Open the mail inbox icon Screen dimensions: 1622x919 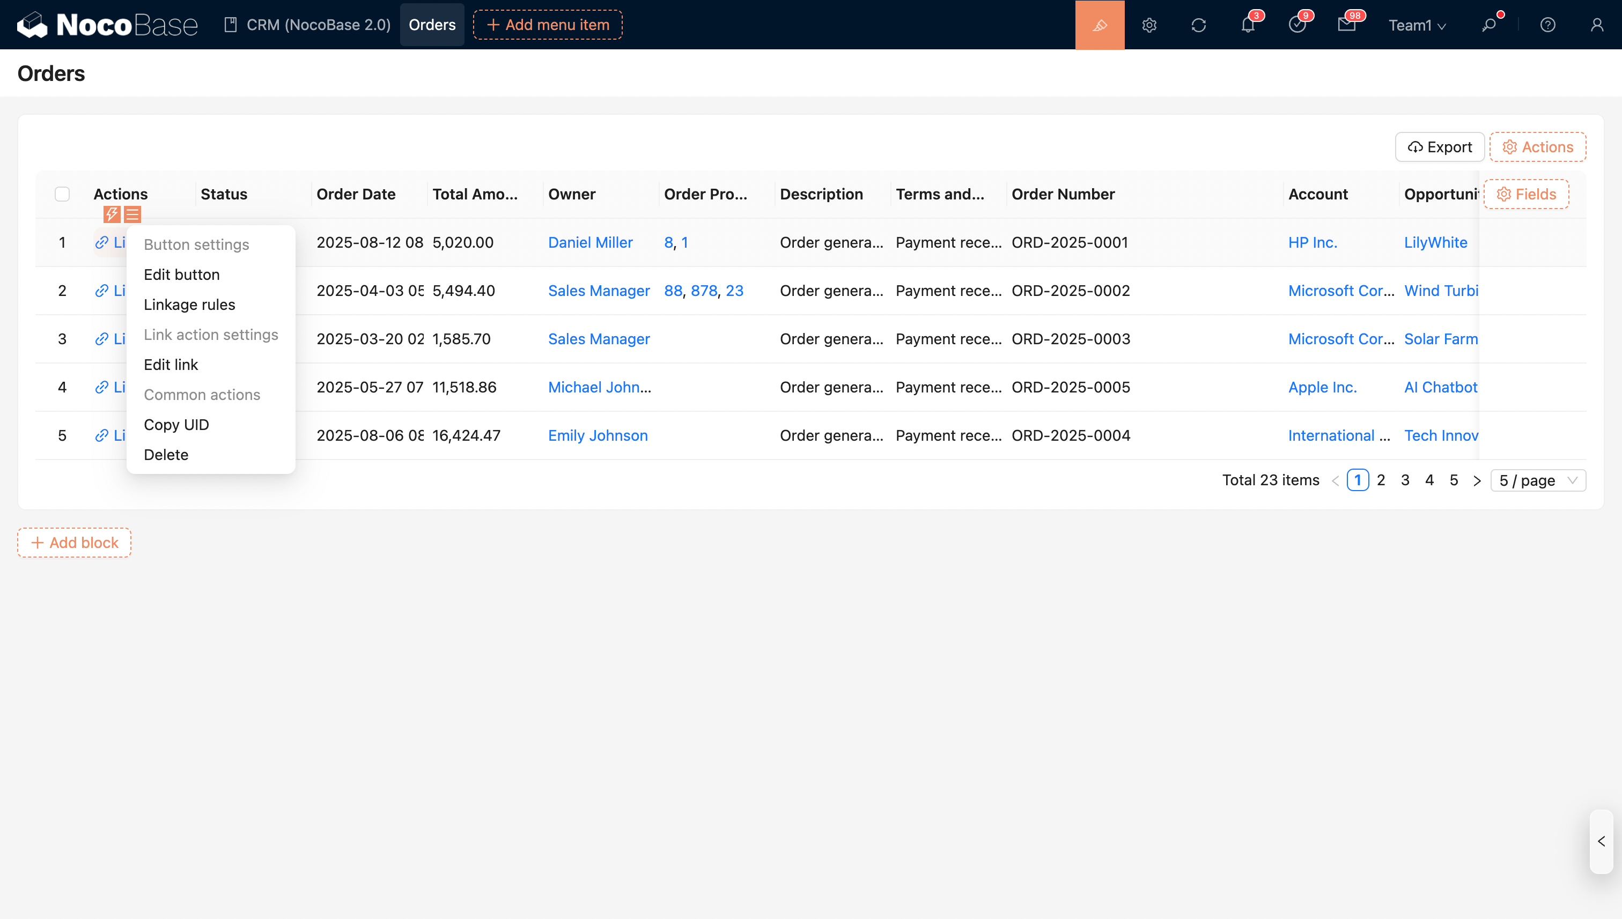pyautogui.click(x=1346, y=25)
